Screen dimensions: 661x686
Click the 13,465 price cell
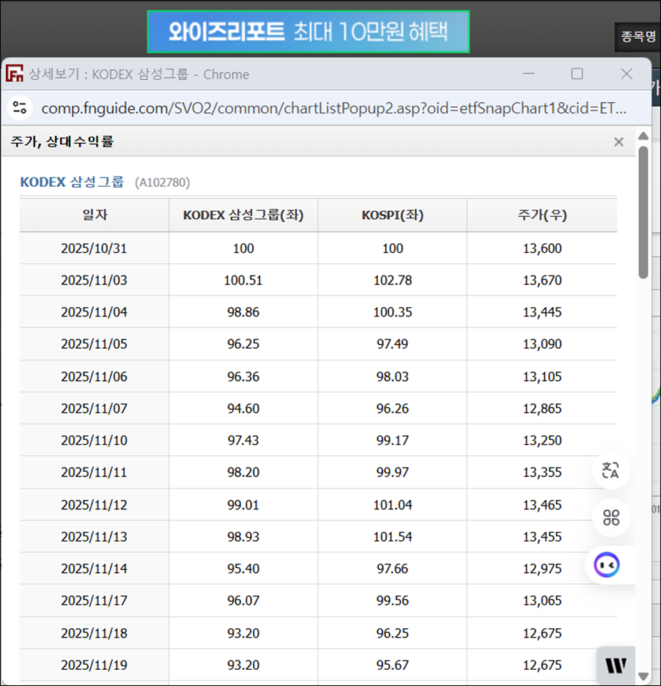[542, 504]
